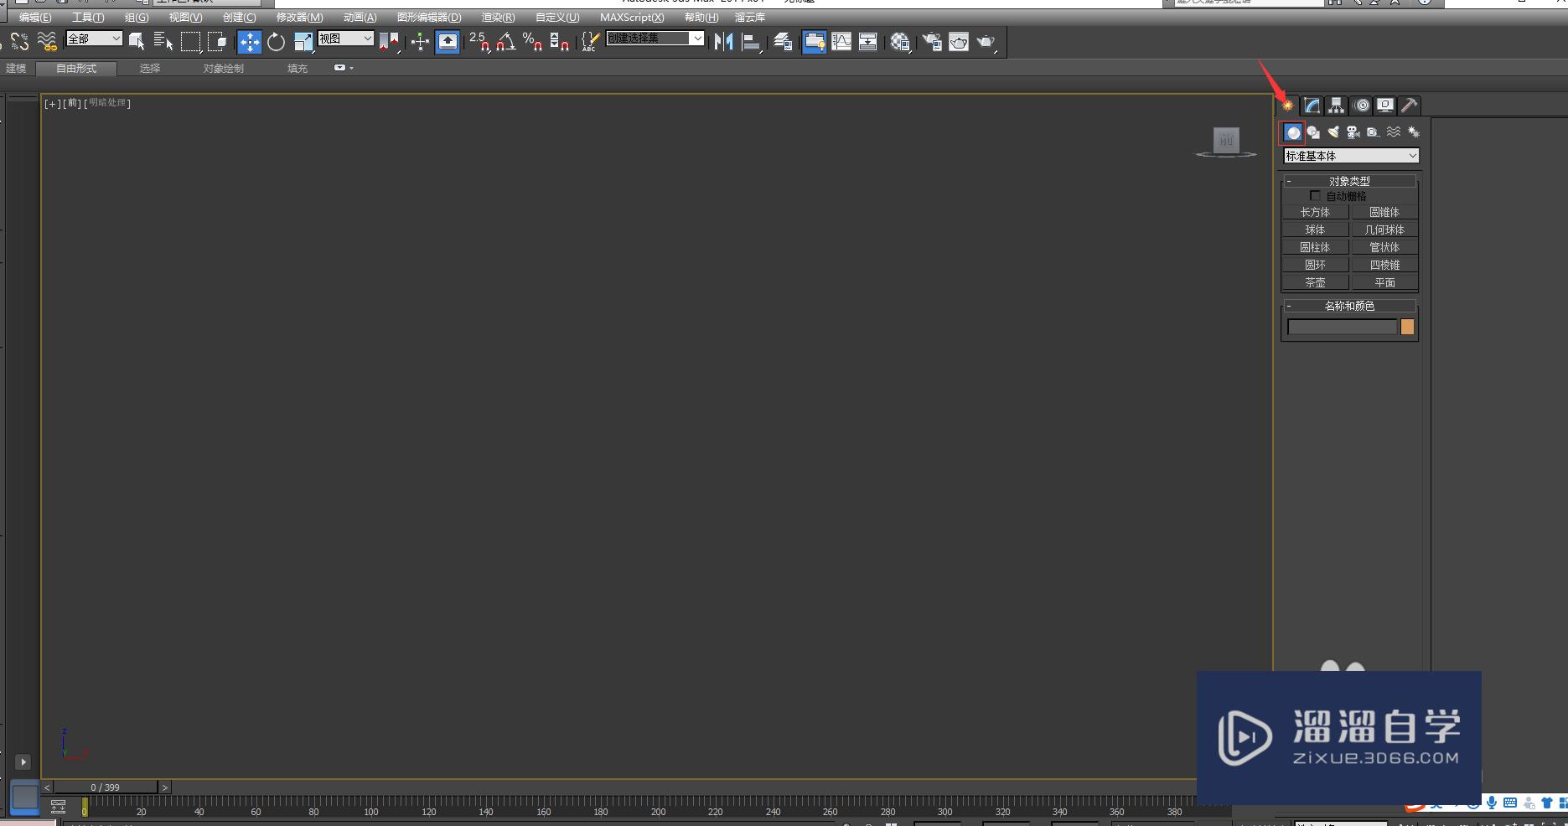Click the 球体 sphere button
Screen dimensions: 1568x826
click(1315, 230)
